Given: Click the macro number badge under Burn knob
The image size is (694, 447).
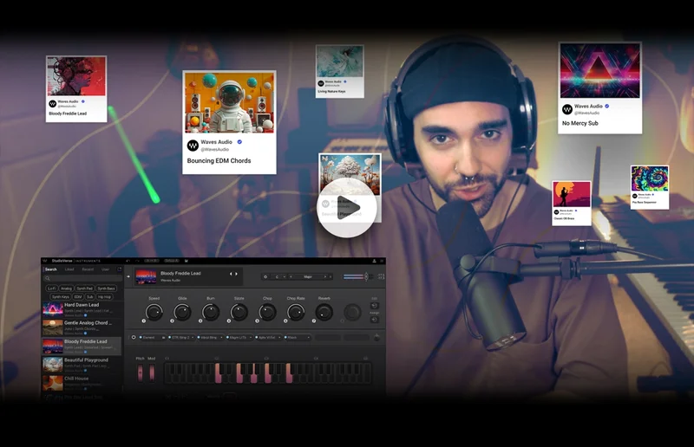Looking at the screenshot, I should pos(200,321).
